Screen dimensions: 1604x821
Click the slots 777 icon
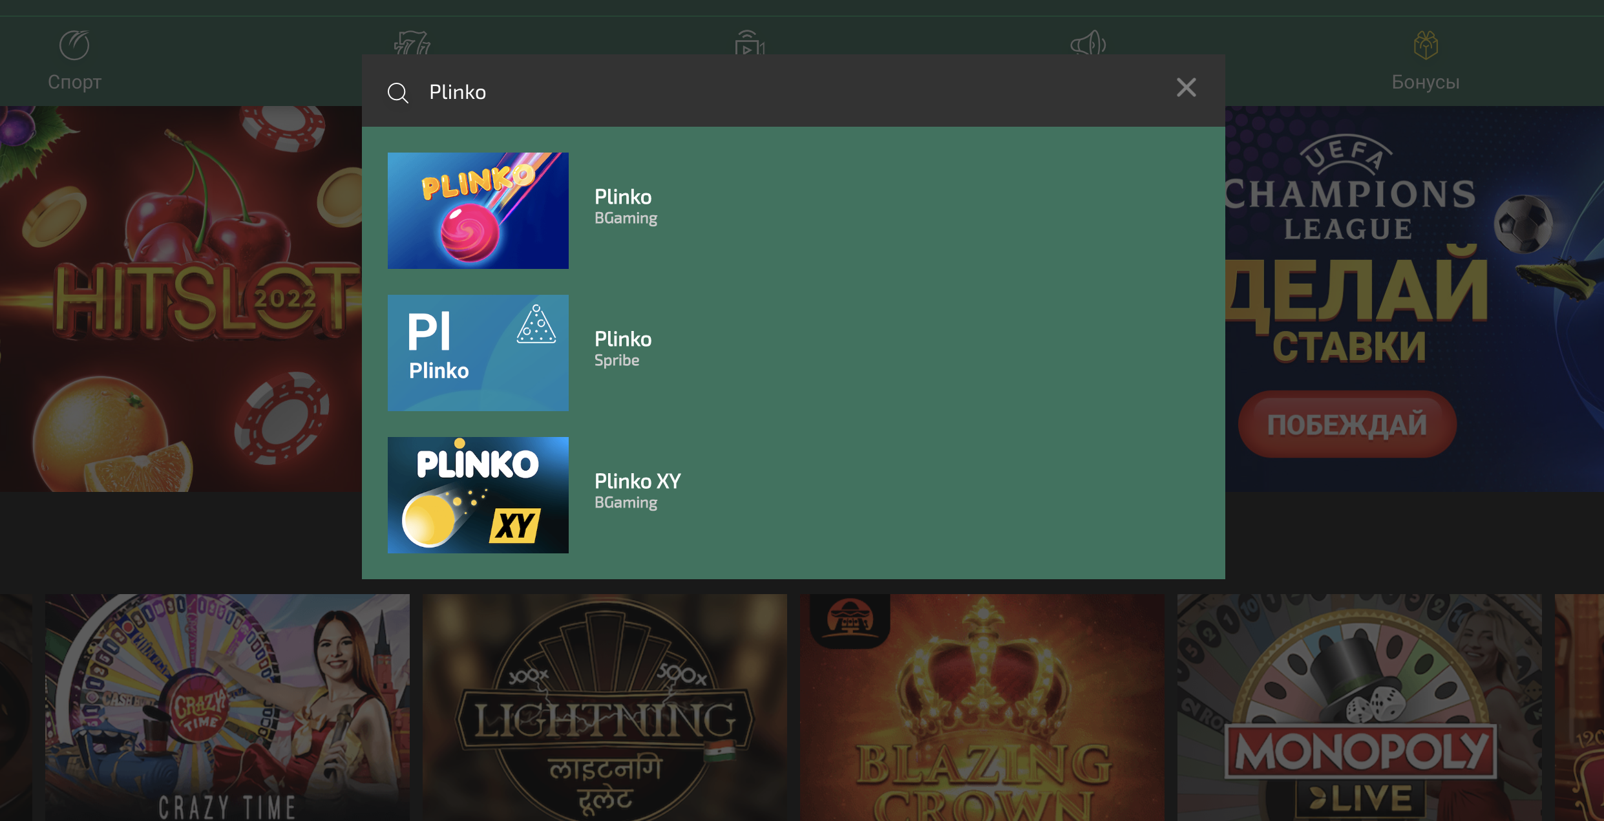(x=412, y=43)
